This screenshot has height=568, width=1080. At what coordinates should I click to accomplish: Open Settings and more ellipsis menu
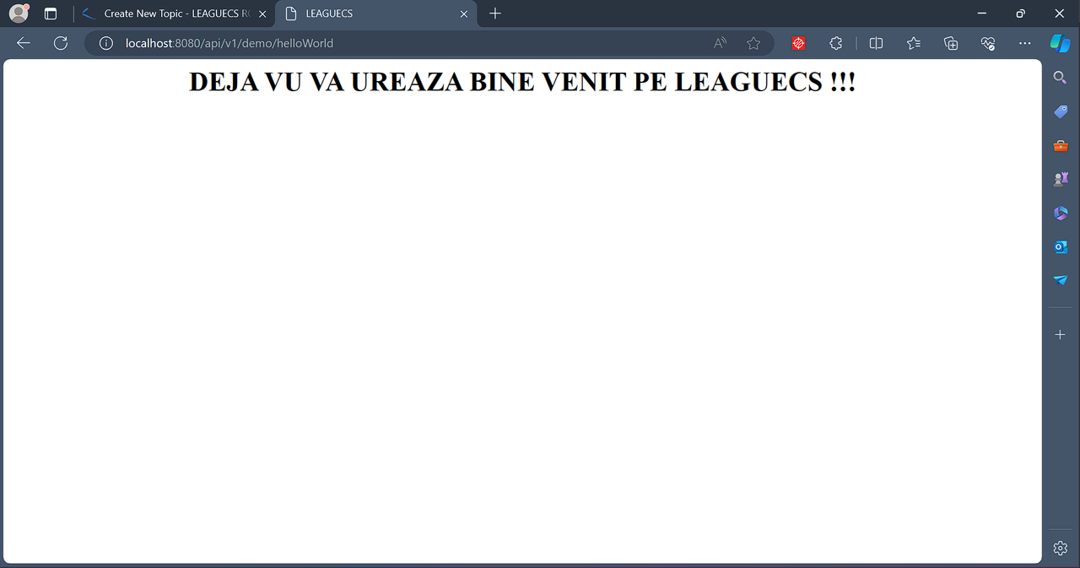pyautogui.click(x=1024, y=43)
